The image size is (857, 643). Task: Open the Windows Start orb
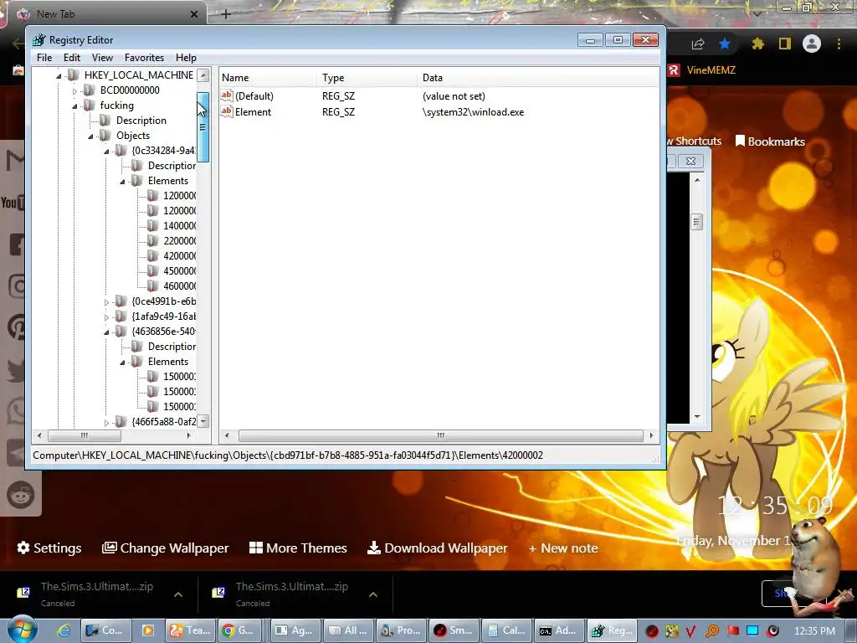point(22,630)
